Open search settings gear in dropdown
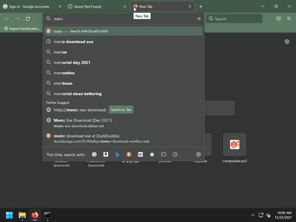The width and height of the screenshot is (296, 222). point(198,154)
